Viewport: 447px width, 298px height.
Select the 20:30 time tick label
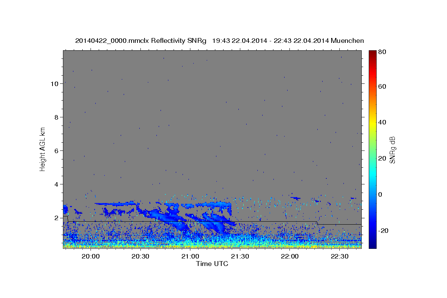(x=140, y=256)
